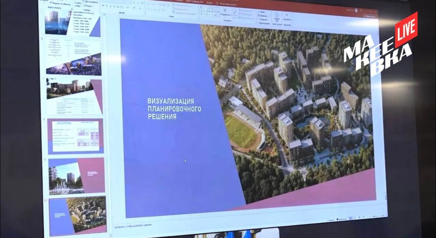
Task: Select the fountain plaza slide thumbnail
Action: point(76,176)
